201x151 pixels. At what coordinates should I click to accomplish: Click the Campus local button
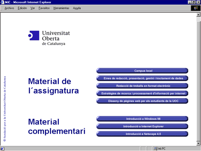tap(142, 71)
